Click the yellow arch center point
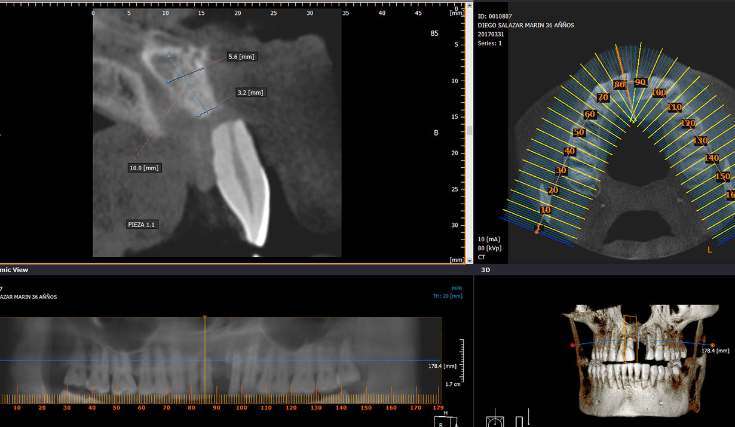The width and height of the screenshot is (735, 427). pyautogui.click(x=633, y=120)
